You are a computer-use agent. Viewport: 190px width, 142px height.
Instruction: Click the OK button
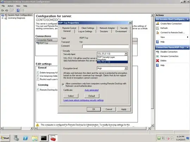94,109
